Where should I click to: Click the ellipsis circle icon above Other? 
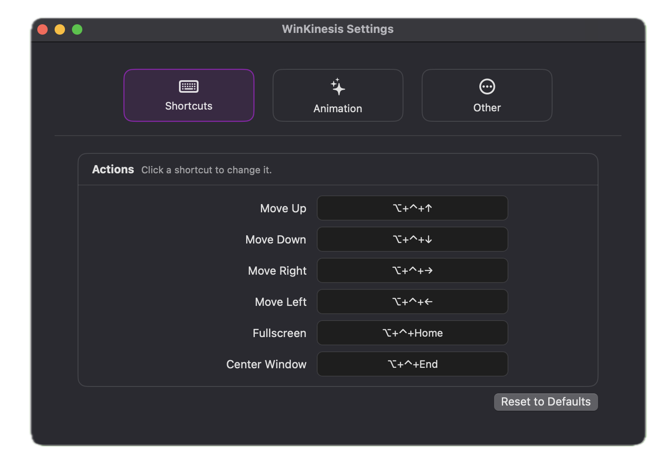487,87
